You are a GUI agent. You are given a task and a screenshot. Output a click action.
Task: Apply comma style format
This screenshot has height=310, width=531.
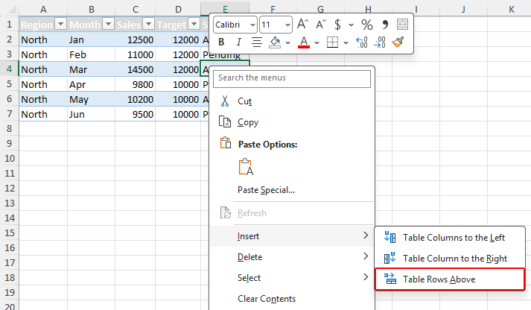385,25
